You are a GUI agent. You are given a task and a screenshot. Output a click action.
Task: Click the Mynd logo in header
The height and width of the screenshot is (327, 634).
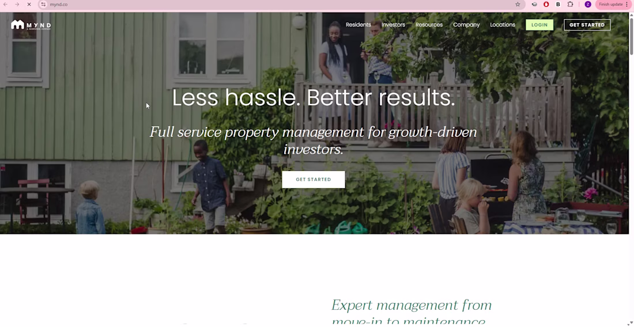31,25
